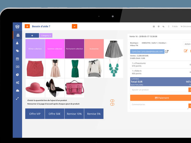Open the Summer collection category
The height and width of the screenshot is (143, 191).
tap(55, 49)
